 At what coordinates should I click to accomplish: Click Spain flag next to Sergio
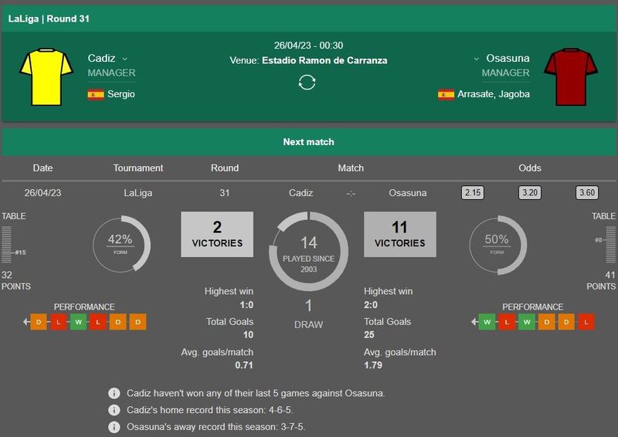[96, 94]
